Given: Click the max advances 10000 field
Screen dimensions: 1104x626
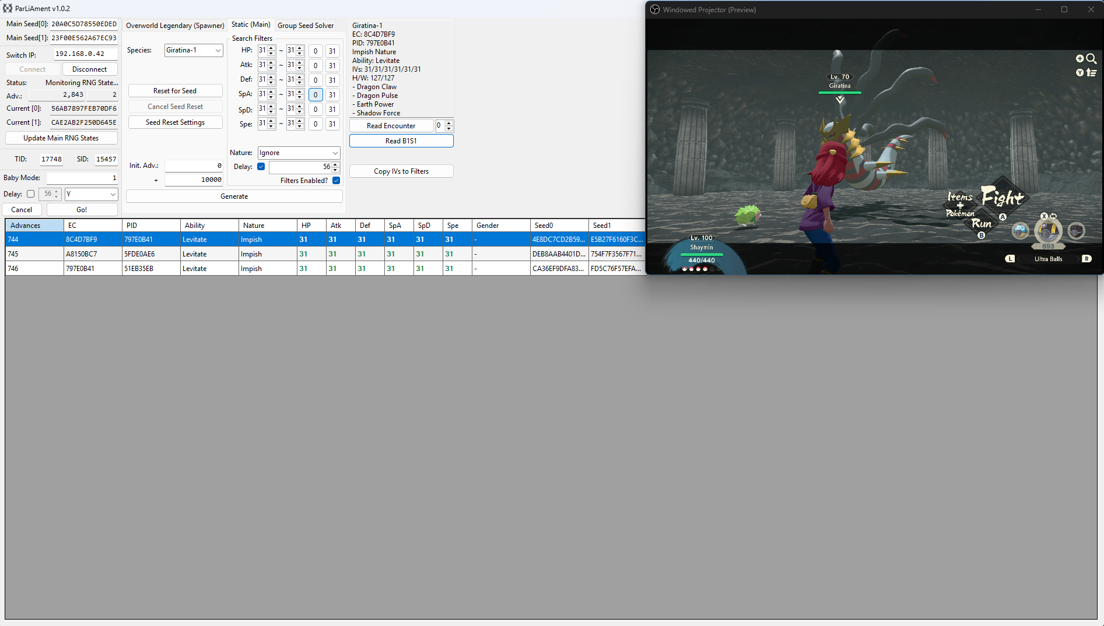Looking at the screenshot, I should [x=194, y=180].
